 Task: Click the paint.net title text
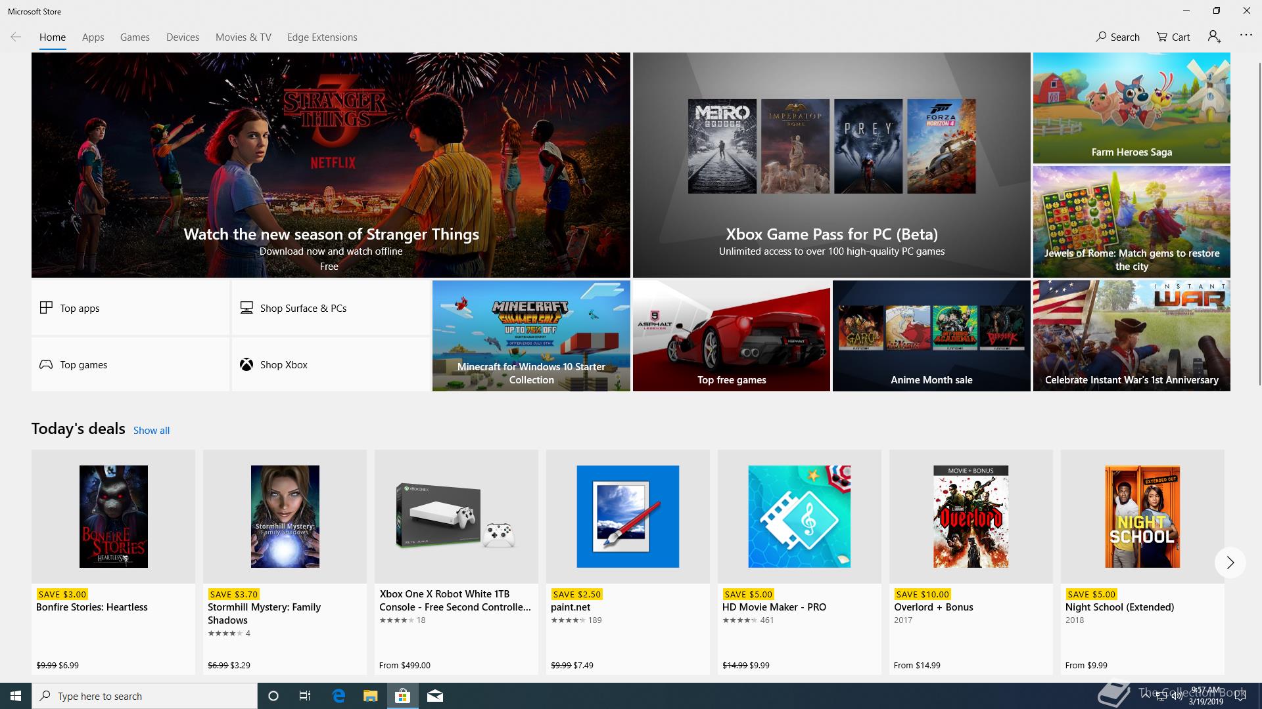click(571, 607)
